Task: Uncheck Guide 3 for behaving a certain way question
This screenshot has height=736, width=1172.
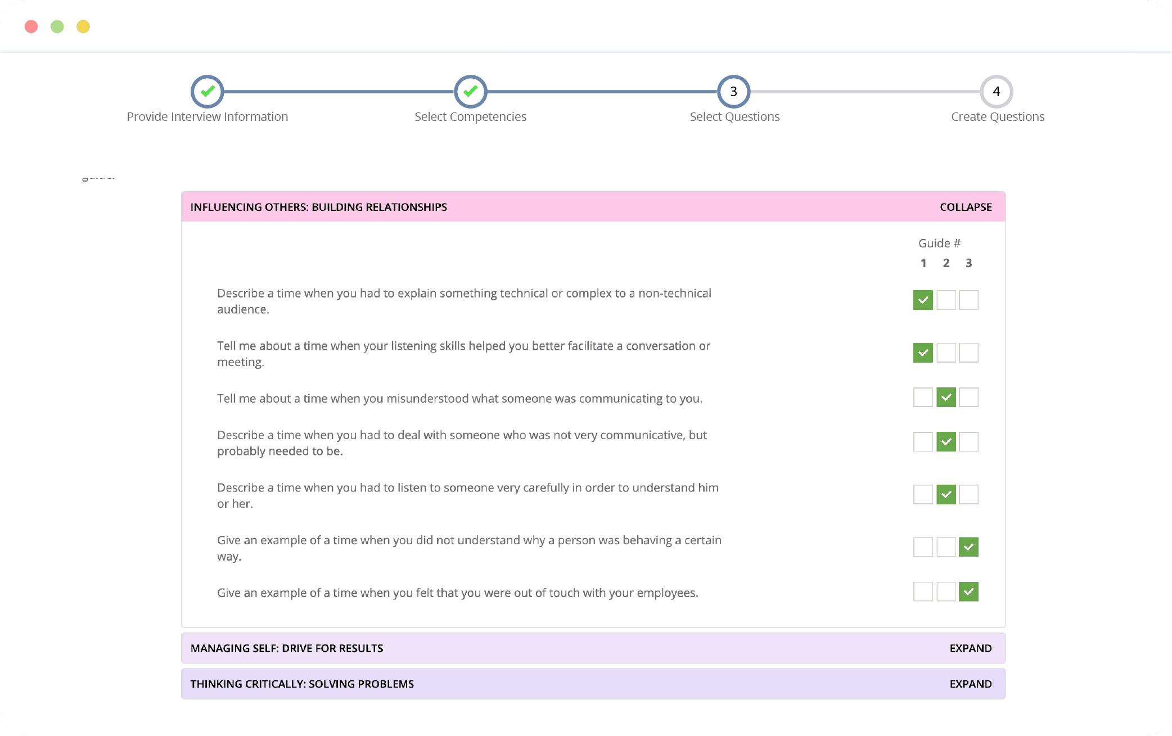Action: (x=968, y=547)
